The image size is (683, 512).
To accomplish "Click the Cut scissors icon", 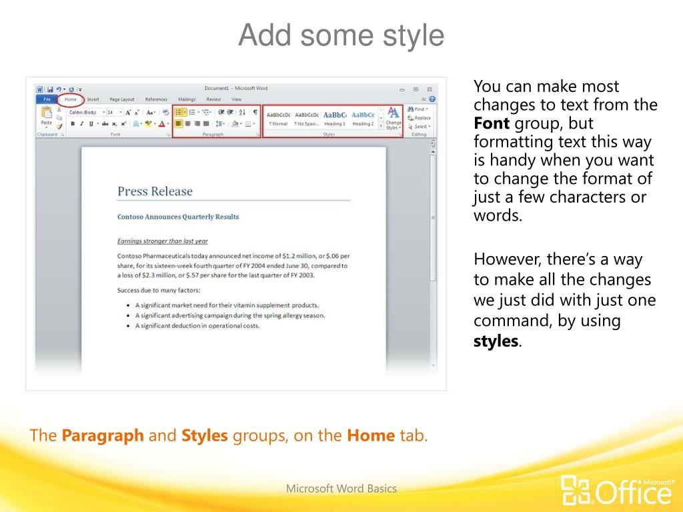I will click(59, 110).
